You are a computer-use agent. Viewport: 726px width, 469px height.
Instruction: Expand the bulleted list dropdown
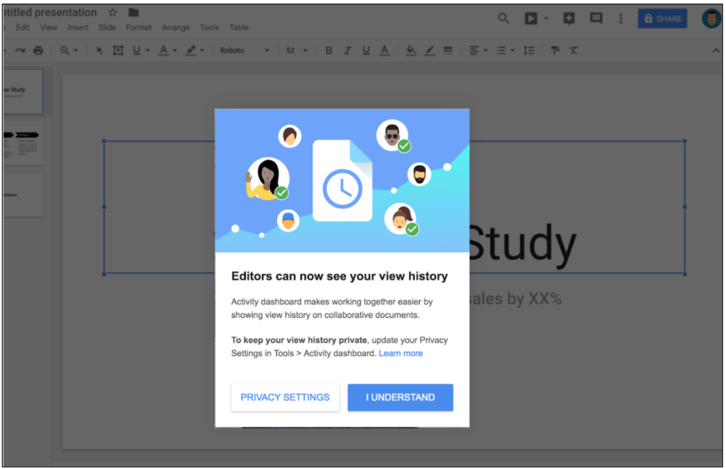[x=513, y=50]
